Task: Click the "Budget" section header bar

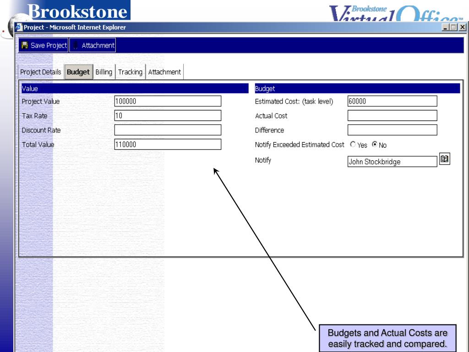Action: click(x=357, y=88)
